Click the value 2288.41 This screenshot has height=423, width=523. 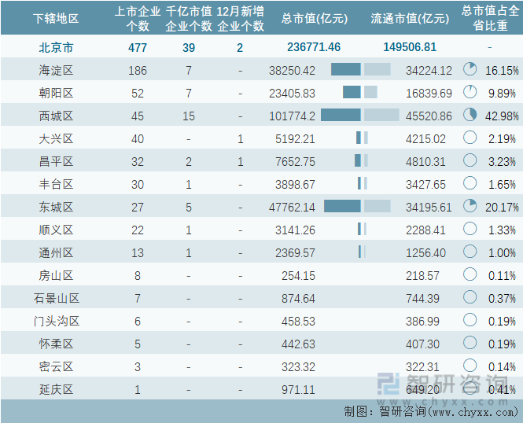point(425,230)
